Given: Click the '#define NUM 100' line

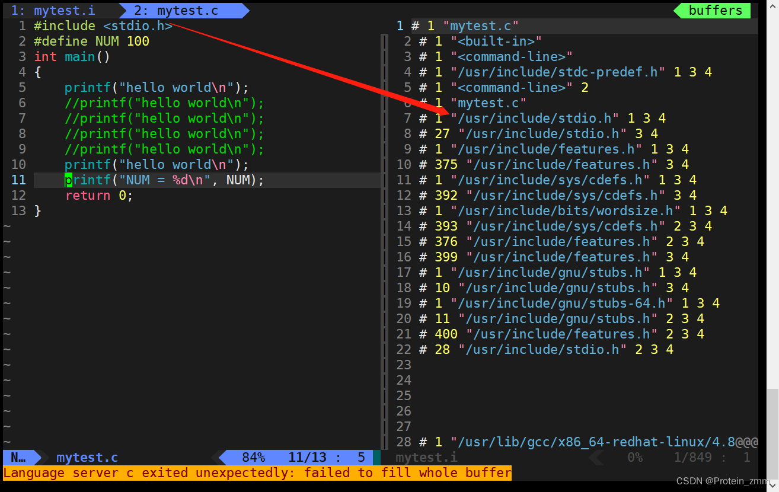Looking at the screenshot, I should (92, 41).
